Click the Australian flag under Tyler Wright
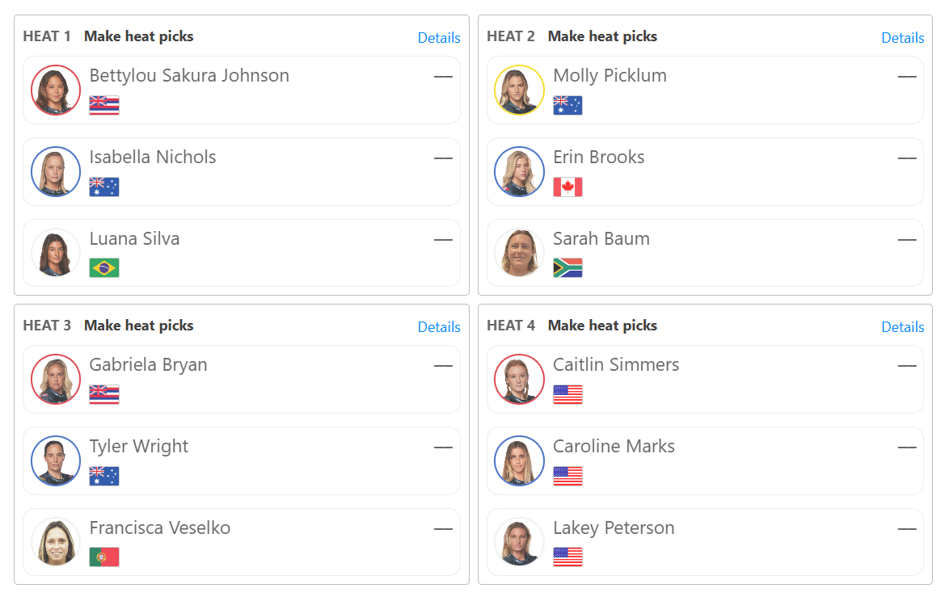945x601 pixels. (x=104, y=477)
